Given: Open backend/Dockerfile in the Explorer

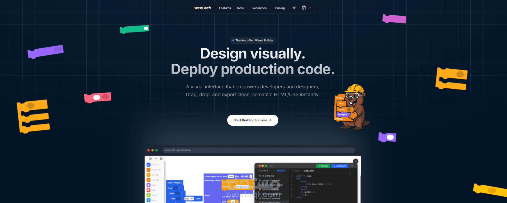Looking at the screenshot, I should pos(269,180).
